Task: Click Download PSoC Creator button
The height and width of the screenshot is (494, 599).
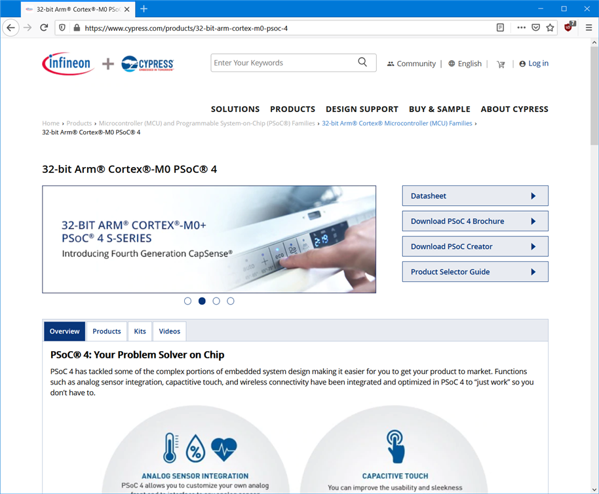Action: point(475,246)
